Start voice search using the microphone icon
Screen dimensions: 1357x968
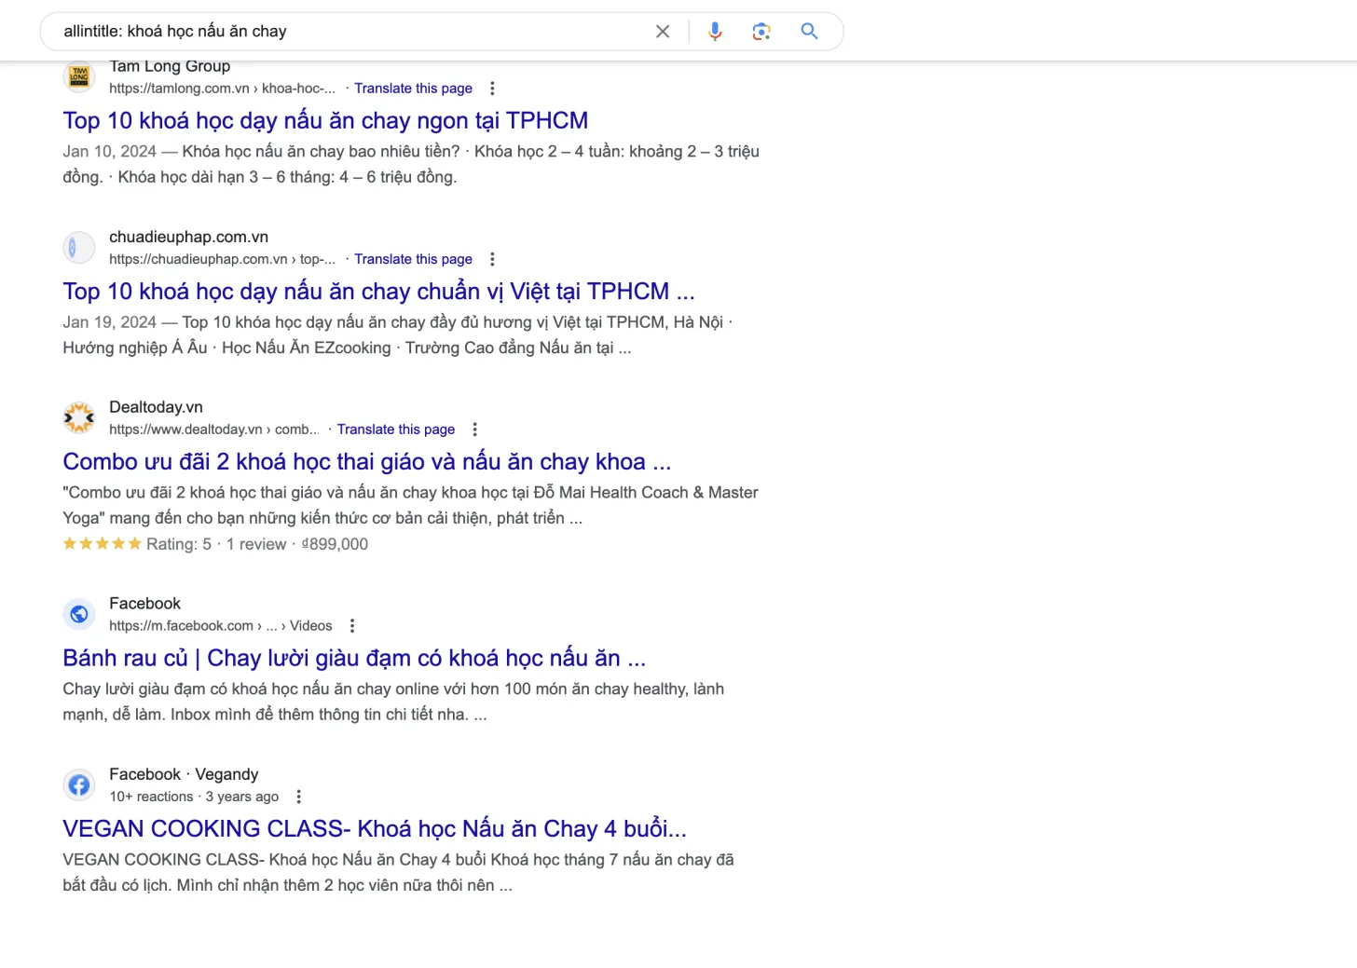(x=714, y=31)
